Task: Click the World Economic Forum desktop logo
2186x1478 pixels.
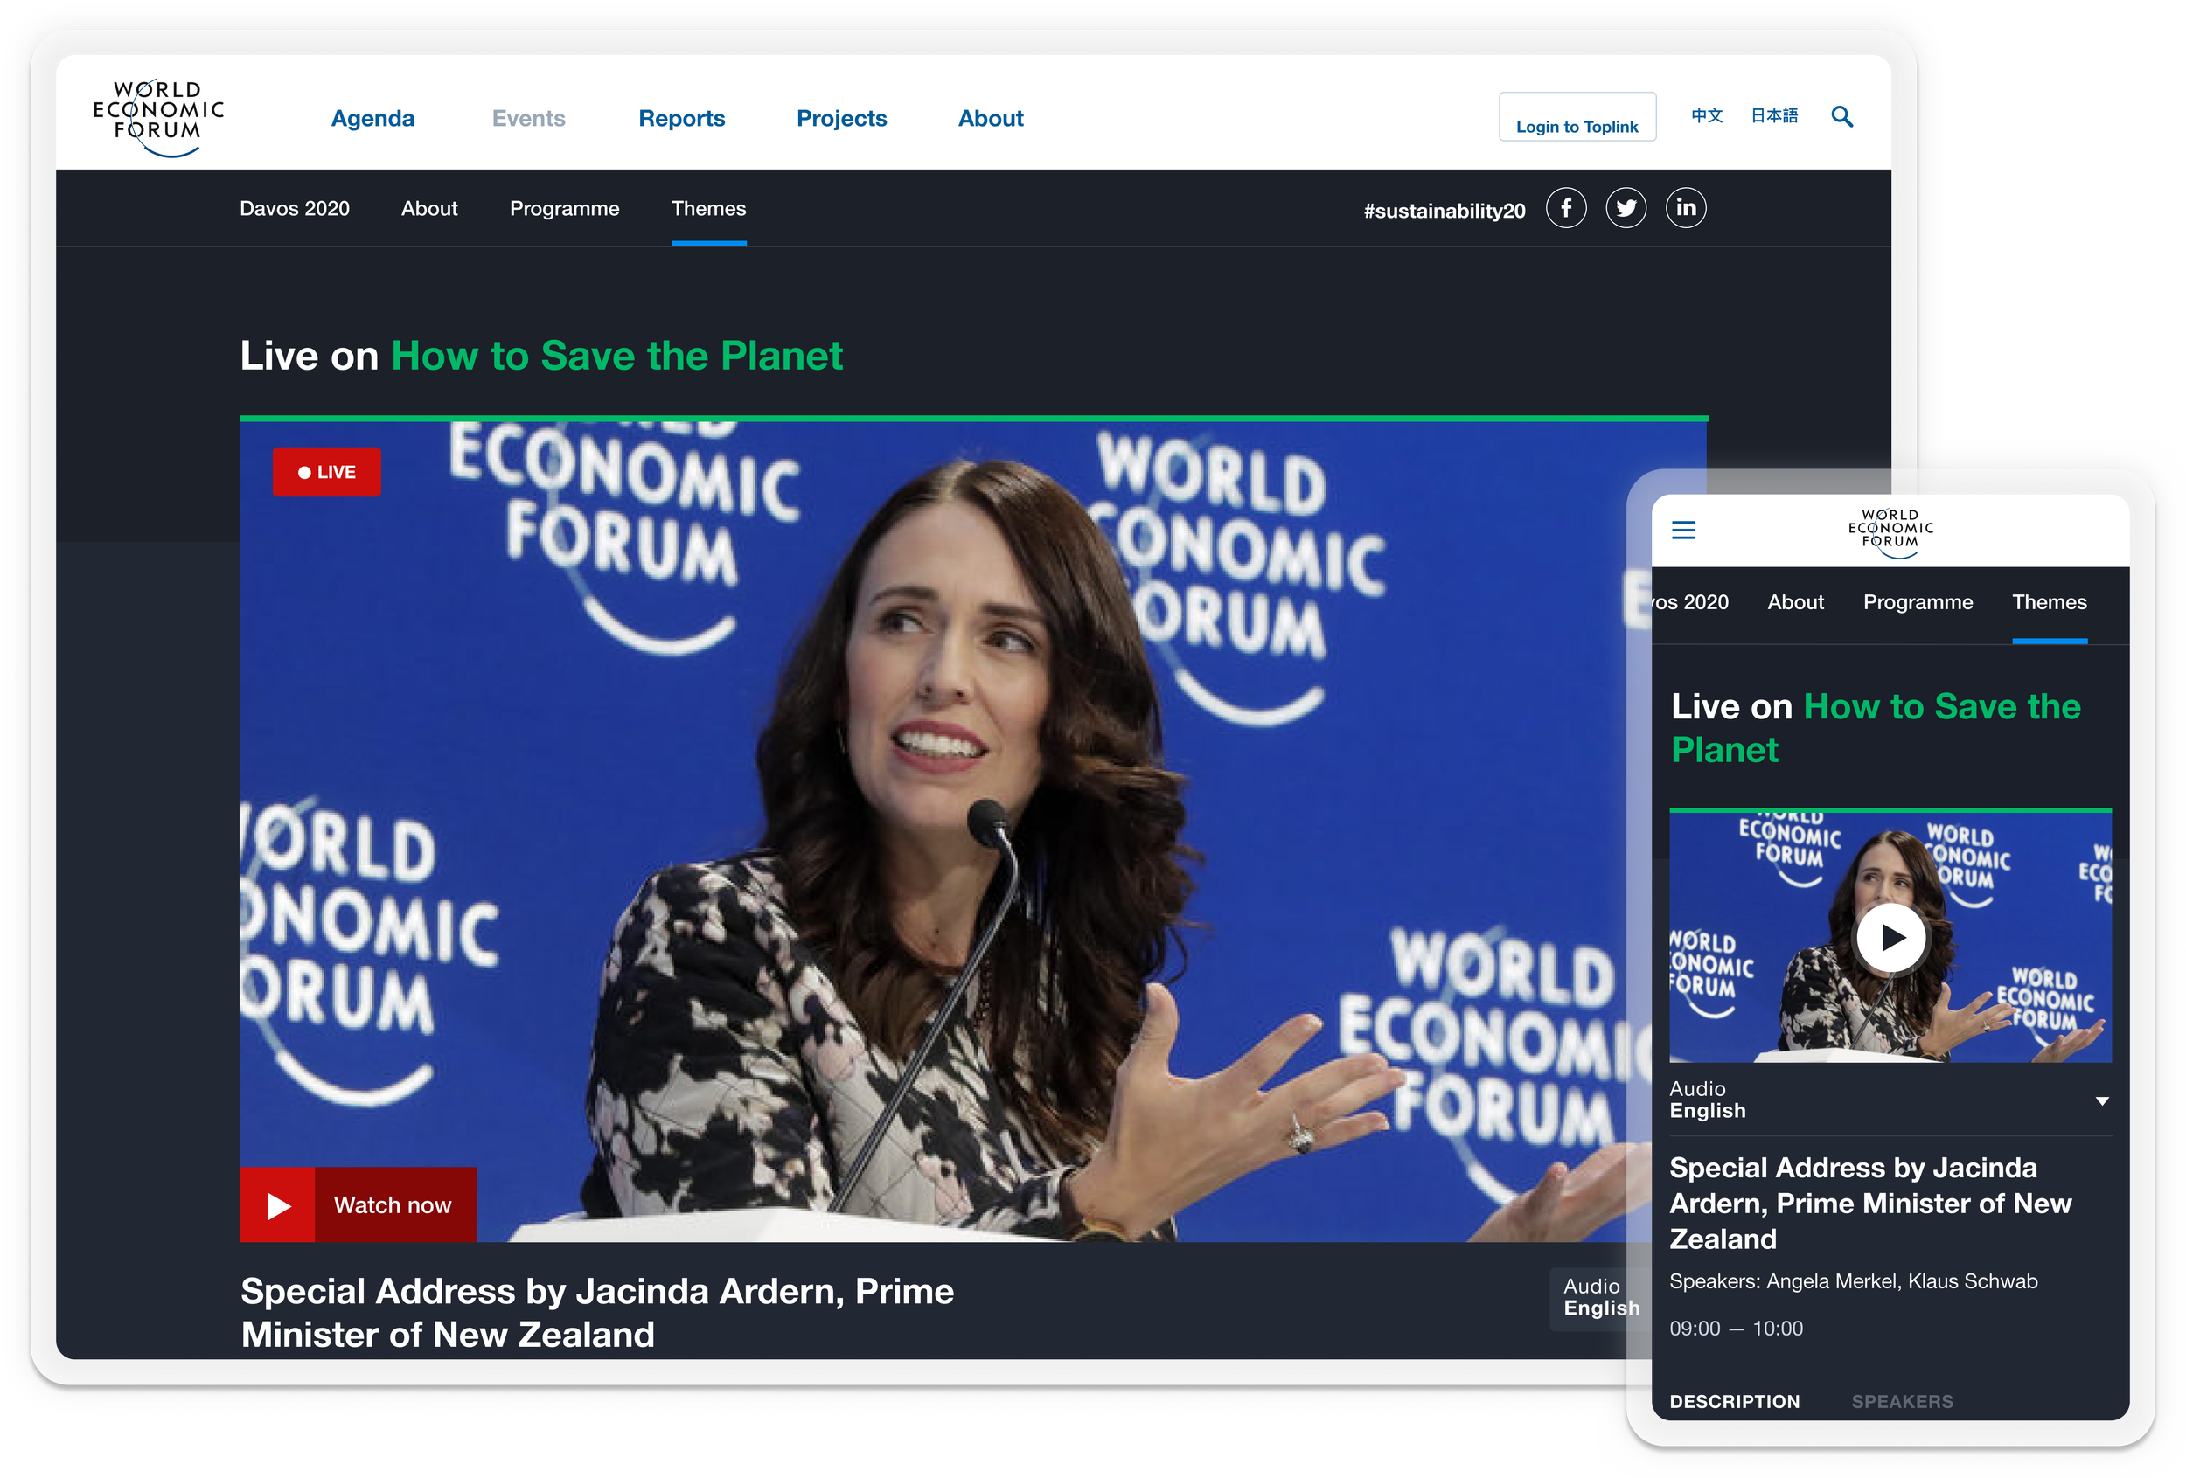Action: 158,116
